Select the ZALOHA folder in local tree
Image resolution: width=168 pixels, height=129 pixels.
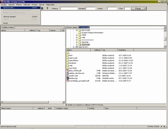83,42
